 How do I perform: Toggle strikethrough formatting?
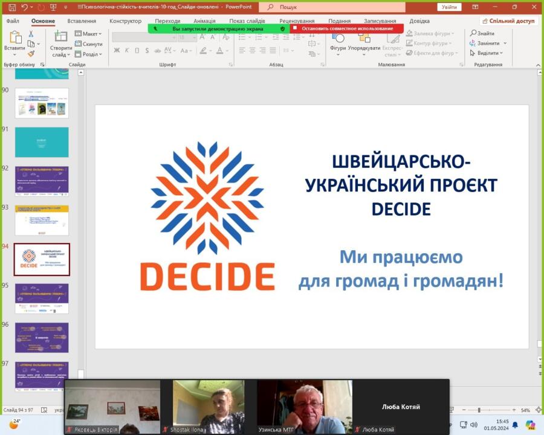158,51
